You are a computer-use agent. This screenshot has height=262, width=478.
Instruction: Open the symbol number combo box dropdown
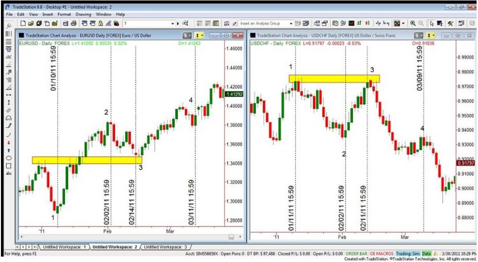pos(173,23)
